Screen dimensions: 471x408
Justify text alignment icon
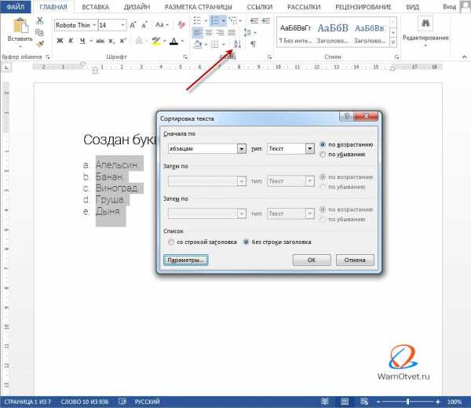tap(232, 32)
